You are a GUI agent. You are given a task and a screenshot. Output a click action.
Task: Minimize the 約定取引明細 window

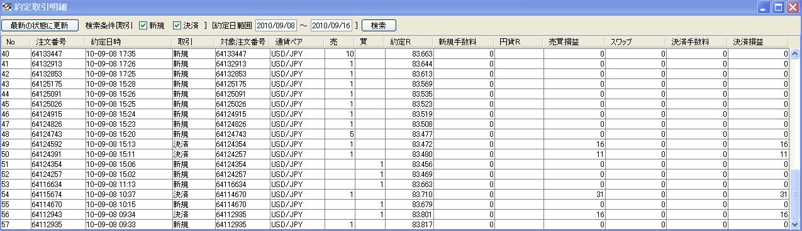tap(764, 8)
